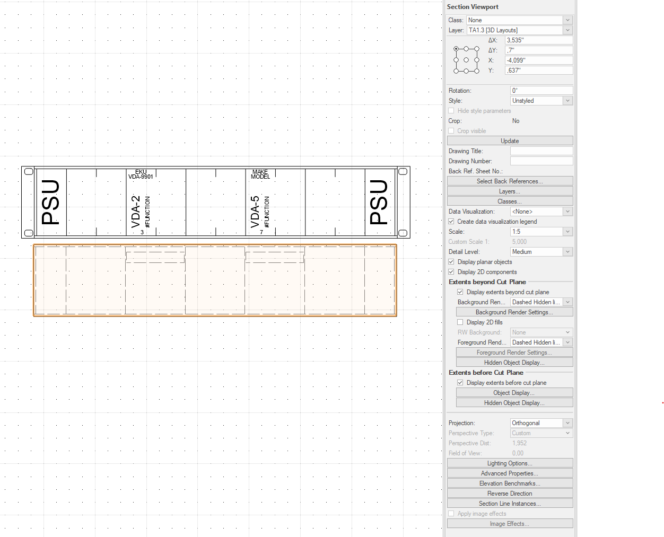Image resolution: width=664 pixels, height=537 pixels.
Task: Open the Projection dropdown set to Orthogonal
Action: tap(541, 423)
